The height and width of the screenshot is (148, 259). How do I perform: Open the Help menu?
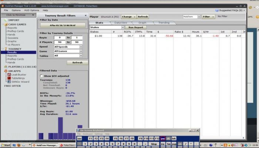(45, 10)
